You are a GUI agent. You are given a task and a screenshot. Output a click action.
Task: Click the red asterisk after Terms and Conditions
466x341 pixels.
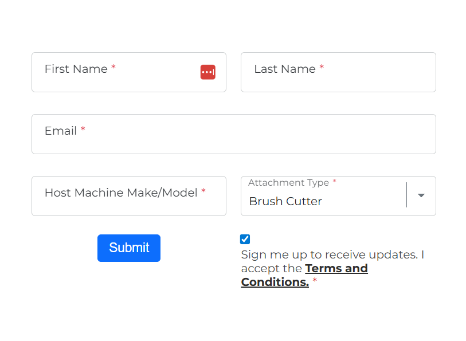[315, 281]
